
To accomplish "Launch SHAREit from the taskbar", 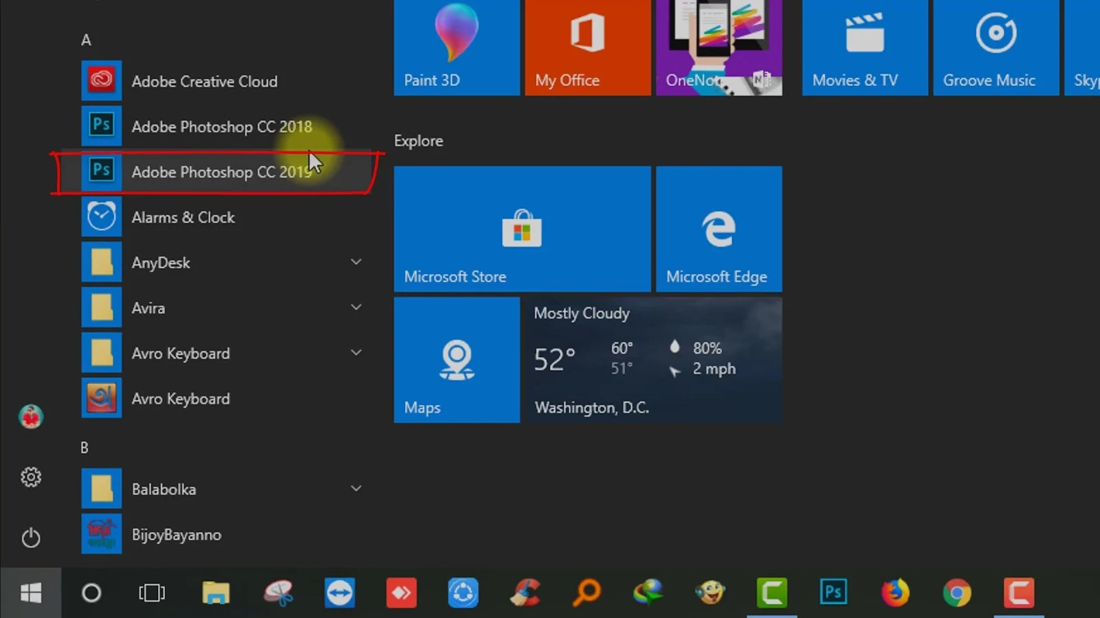I will tap(463, 593).
